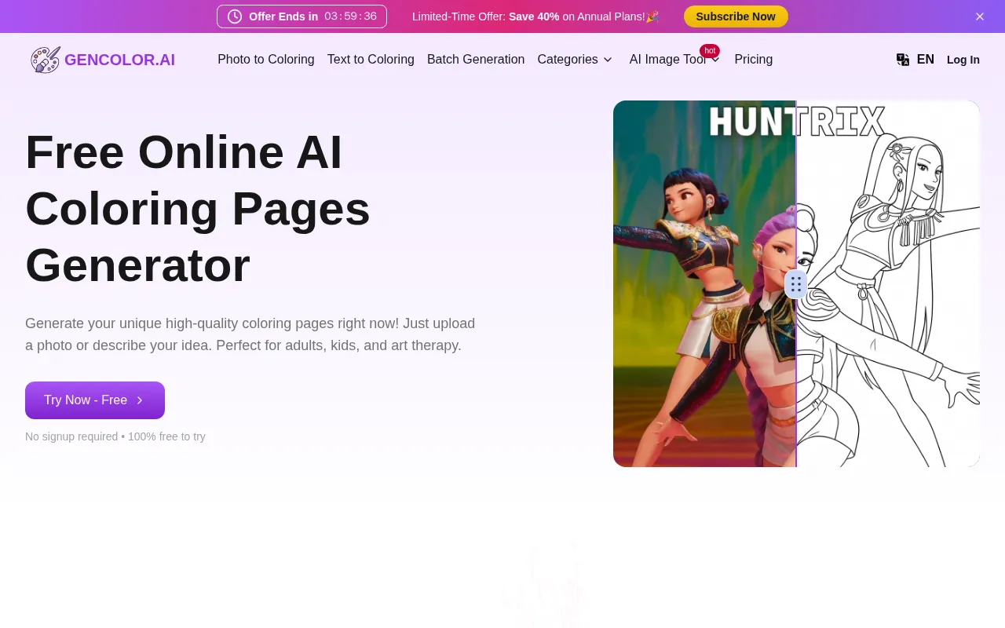Viewport: 1005px width, 628px height.
Task: Go to the Pricing page
Action: tap(754, 60)
